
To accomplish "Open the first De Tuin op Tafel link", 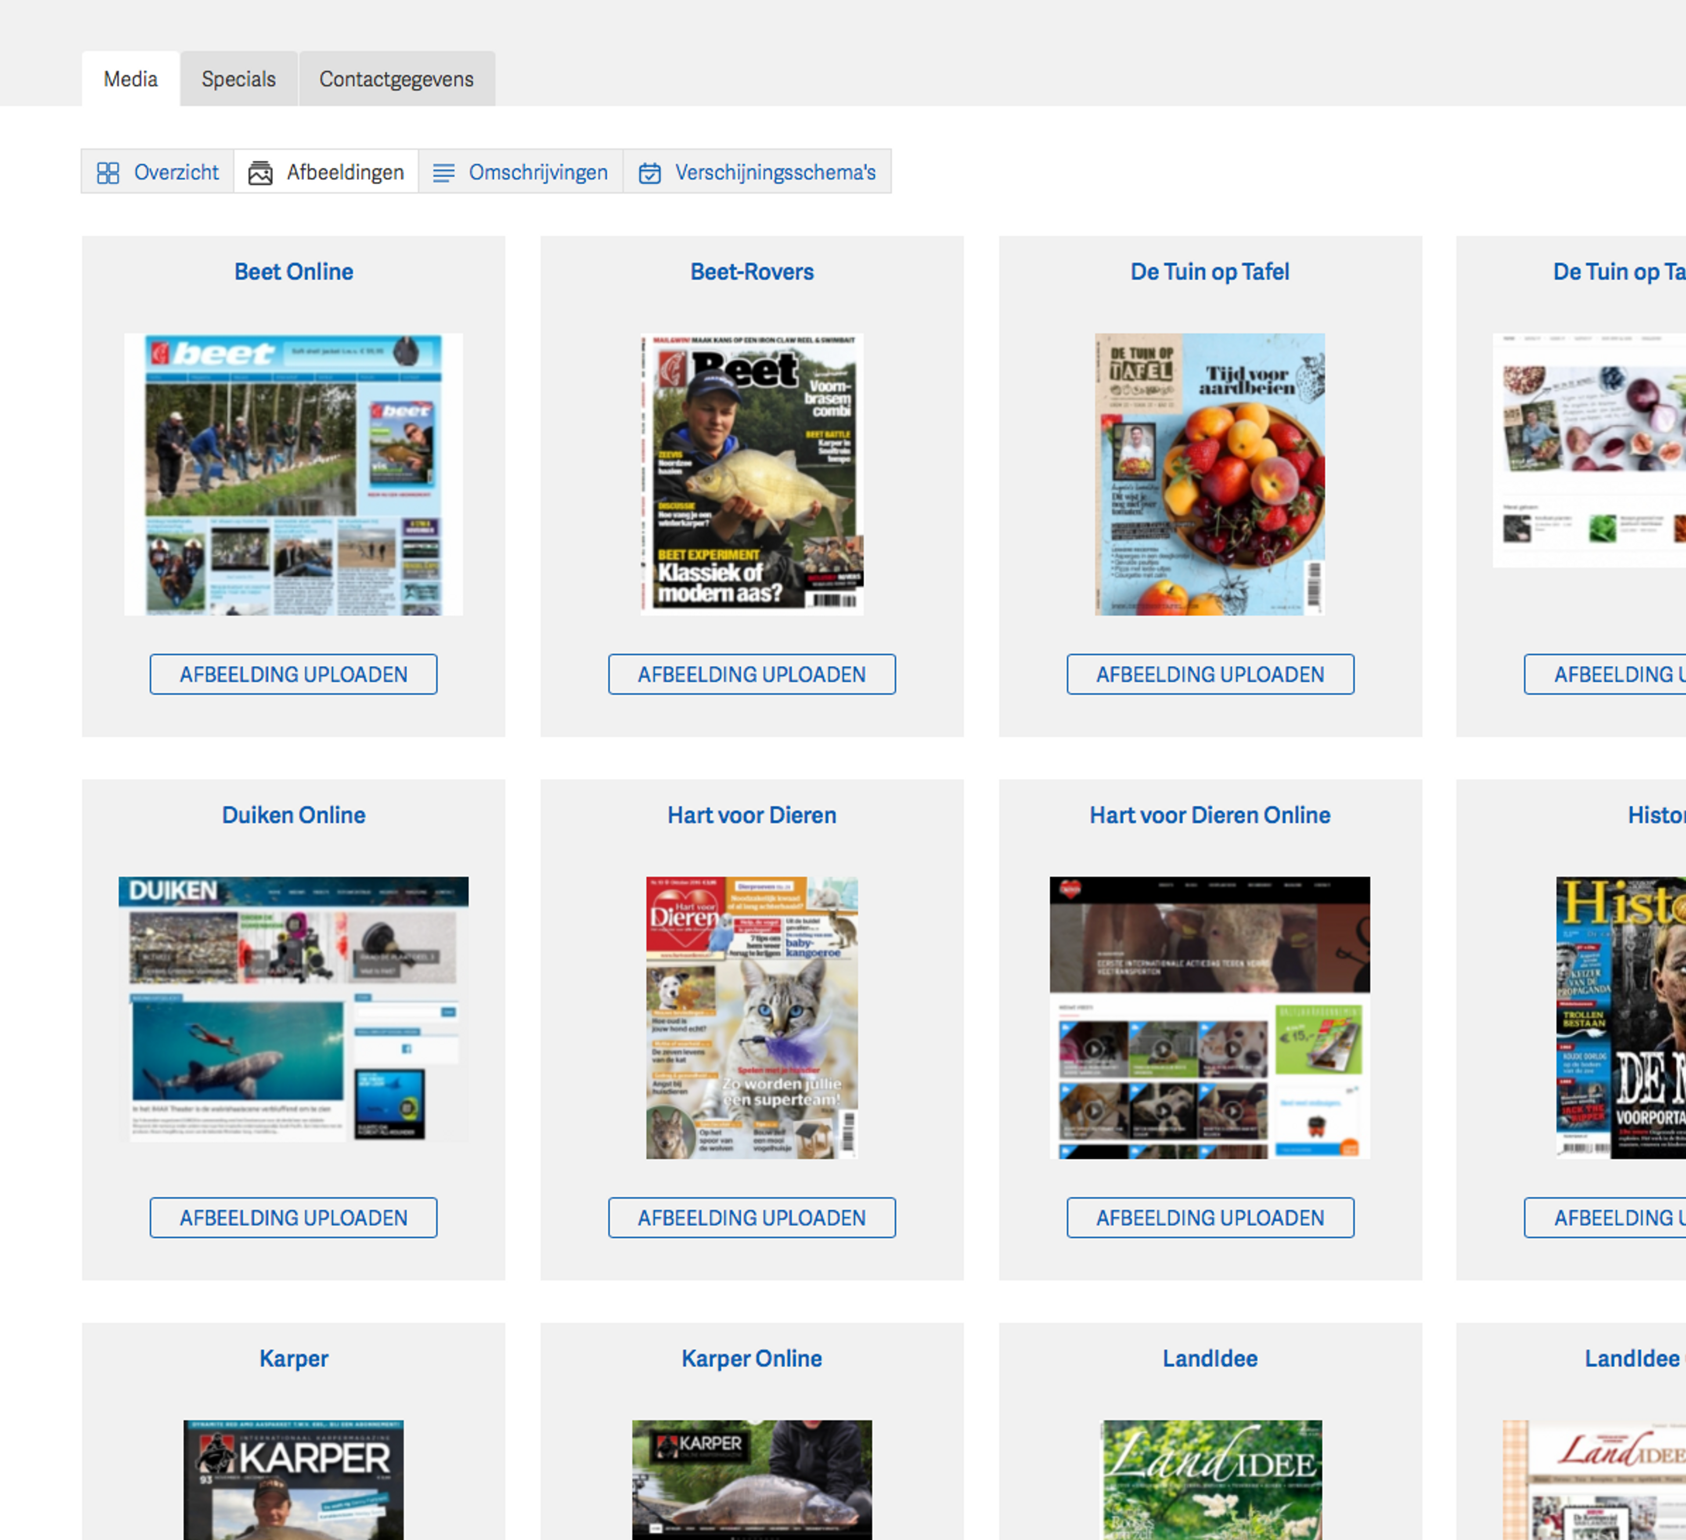I will pyautogui.click(x=1209, y=272).
